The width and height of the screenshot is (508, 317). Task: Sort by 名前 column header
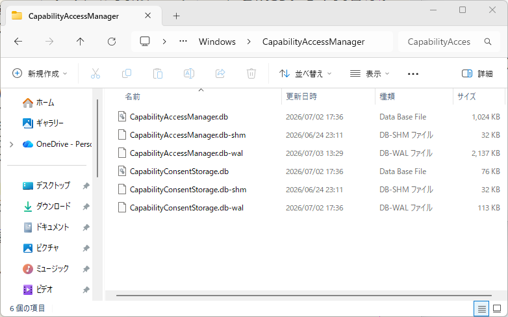click(x=133, y=97)
